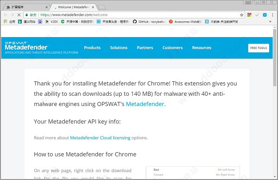Click the 建议网站 bookmark label
Viewport: 278px width, 180px height.
[30, 22]
